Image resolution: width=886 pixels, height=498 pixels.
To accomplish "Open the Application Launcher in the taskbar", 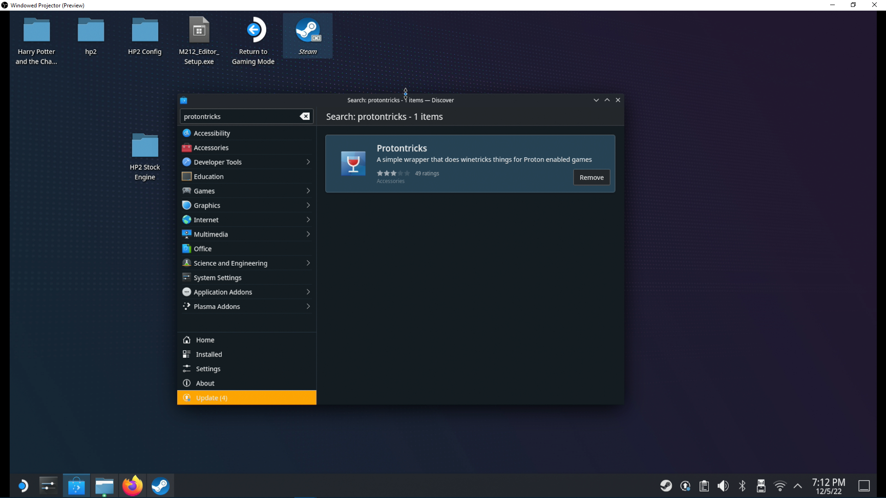I will [x=23, y=486].
